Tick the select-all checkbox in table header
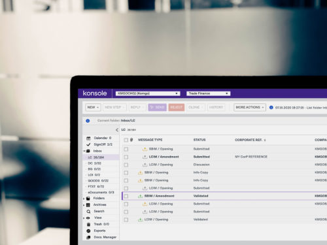The width and height of the screenshot is (327, 245). pos(126,140)
